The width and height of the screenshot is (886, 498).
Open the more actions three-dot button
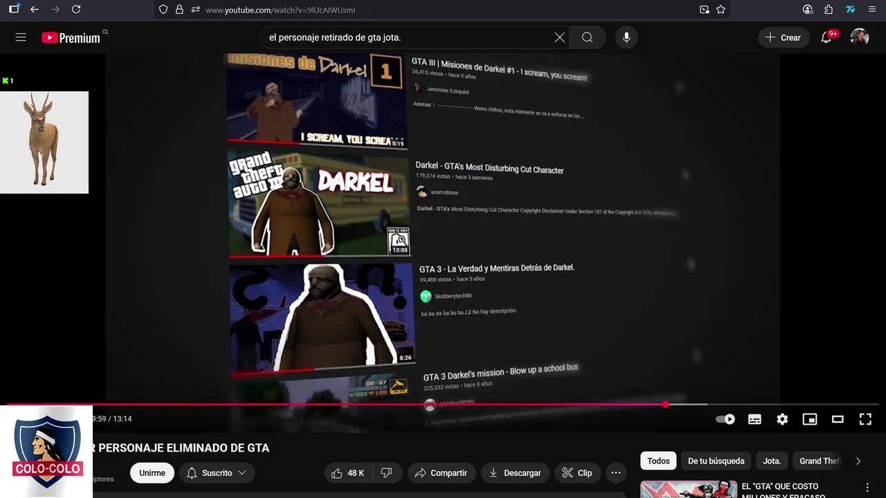click(x=615, y=473)
